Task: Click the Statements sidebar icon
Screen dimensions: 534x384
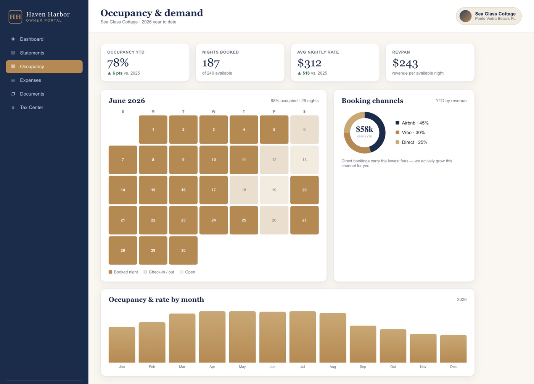Action: [13, 53]
